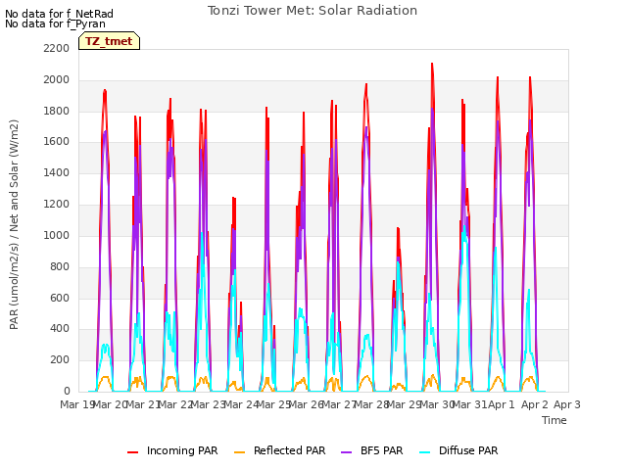Click the low Incoming PAR peak on Mar 29
This screenshot has width=627, height=470.
coord(398,228)
